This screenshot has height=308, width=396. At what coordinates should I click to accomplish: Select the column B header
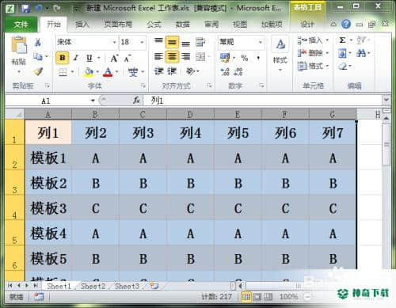click(x=95, y=115)
